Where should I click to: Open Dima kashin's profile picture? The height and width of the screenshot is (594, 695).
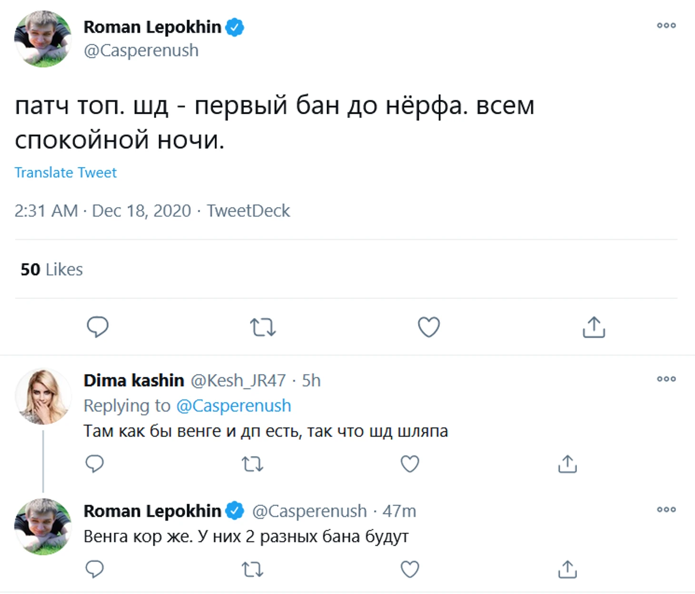coord(43,396)
